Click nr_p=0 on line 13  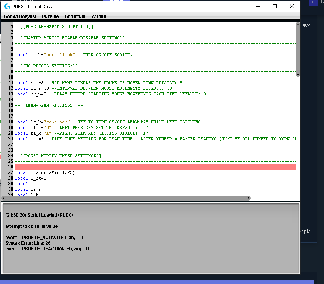pyautogui.click(x=38, y=94)
